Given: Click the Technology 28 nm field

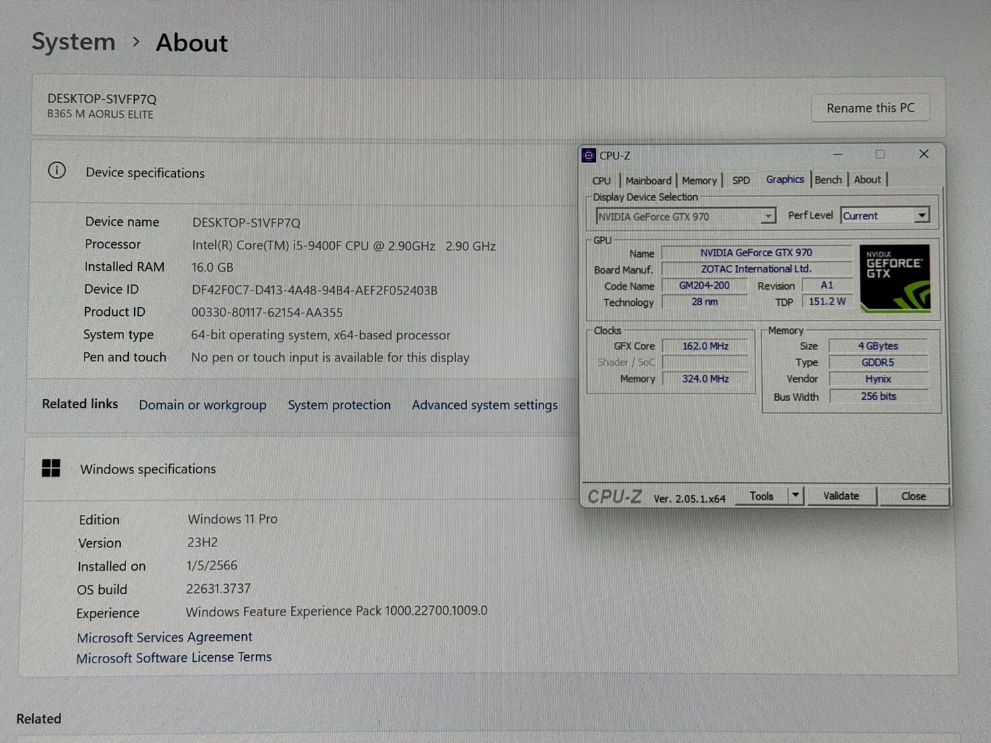Looking at the screenshot, I should pos(705,302).
